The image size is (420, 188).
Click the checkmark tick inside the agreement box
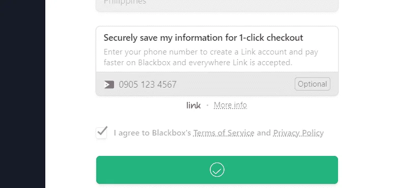[102, 130]
